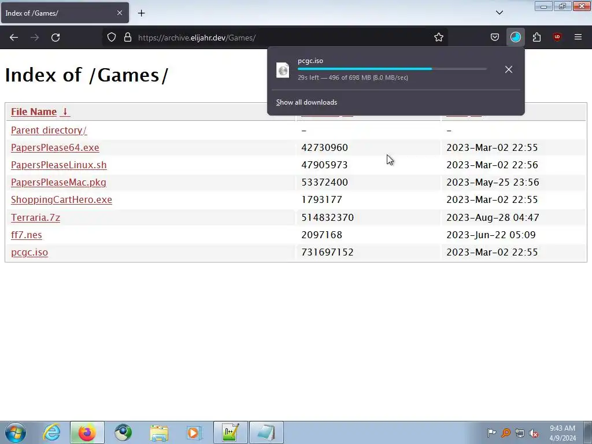Close the Index of /Games/ tab

(x=120, y=13)
